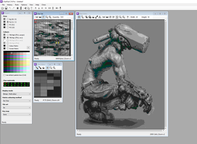Select the Colour Matrix radio option
Viewport: 197px width, 144px height.
pyautogui.click(x=8, y=46)
